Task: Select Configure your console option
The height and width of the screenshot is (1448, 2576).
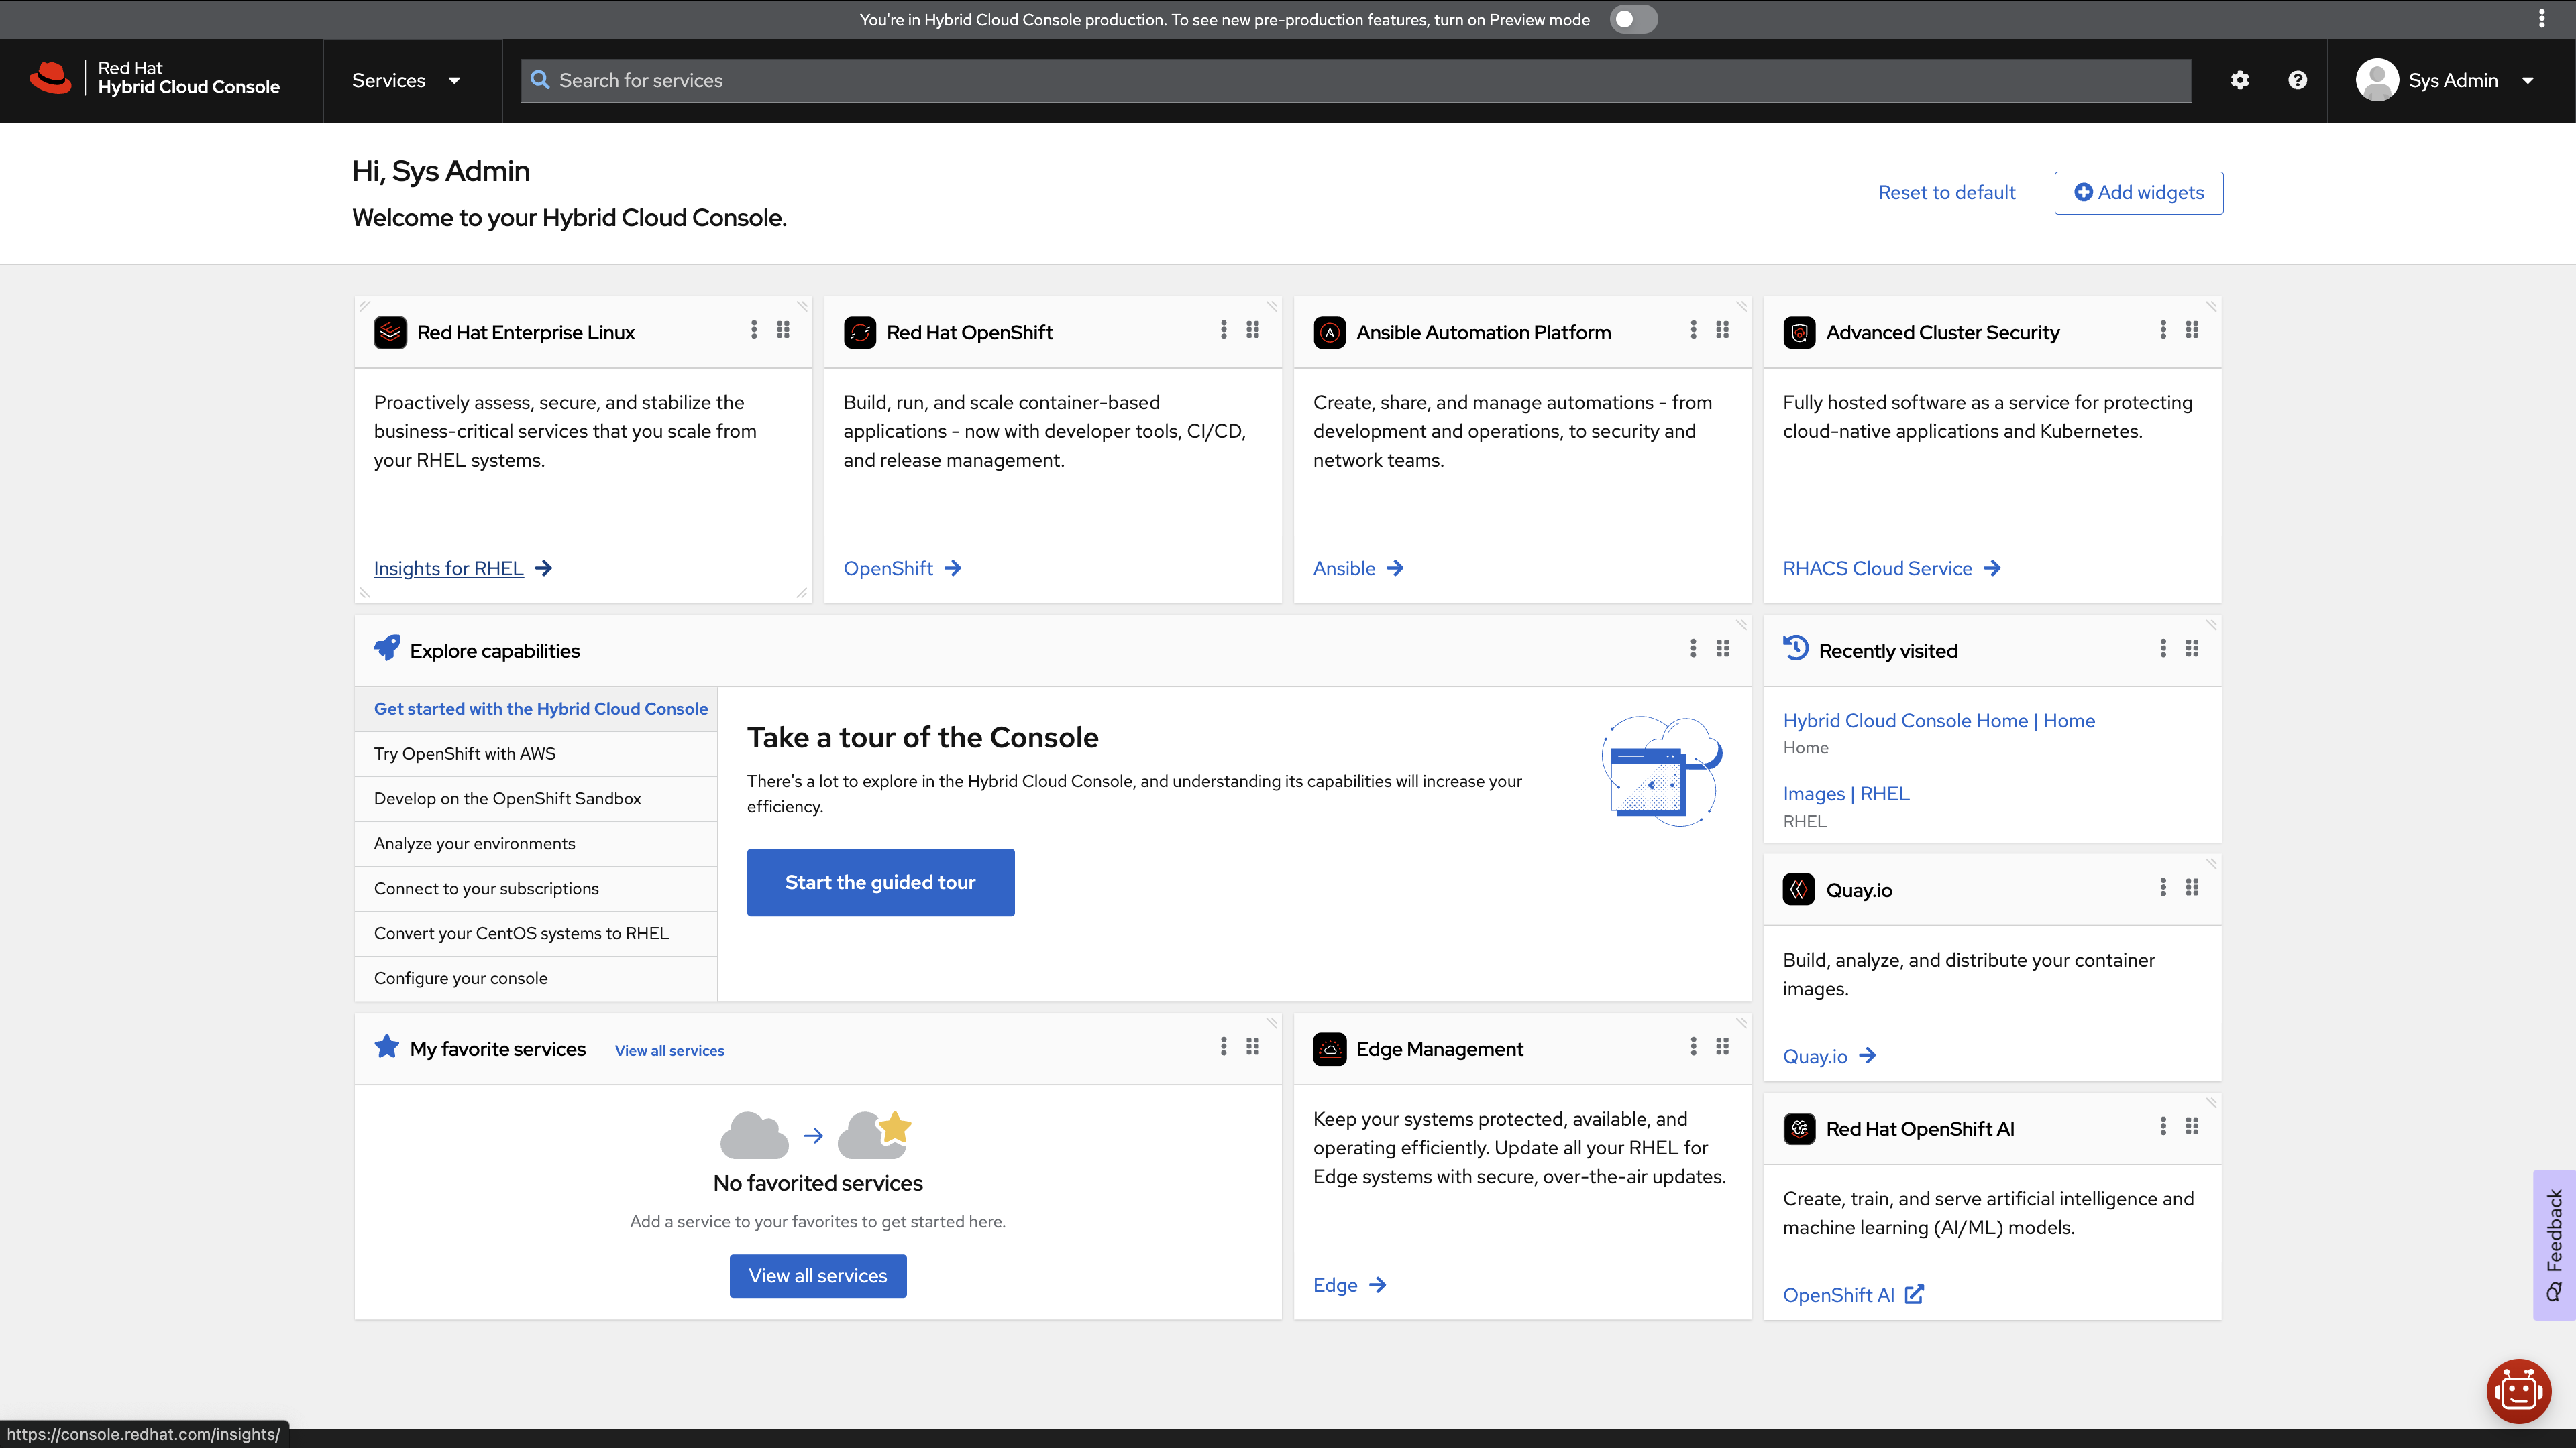Action: click(460, 977)
